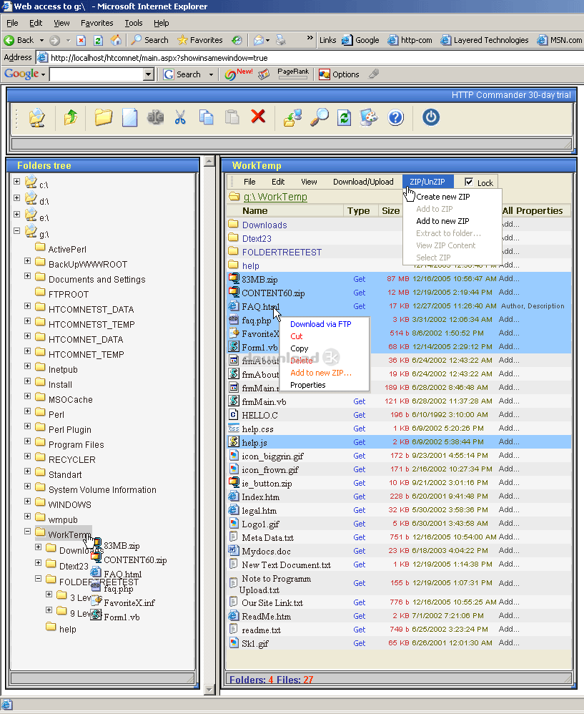The width and height of the screenshot is (584, 714).
Task: Go to IE Home page icon
Action: click(x=116, y=40)
